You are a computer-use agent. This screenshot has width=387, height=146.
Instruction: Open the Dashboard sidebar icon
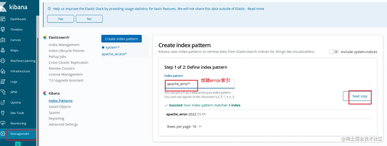(x=3, y=19)
